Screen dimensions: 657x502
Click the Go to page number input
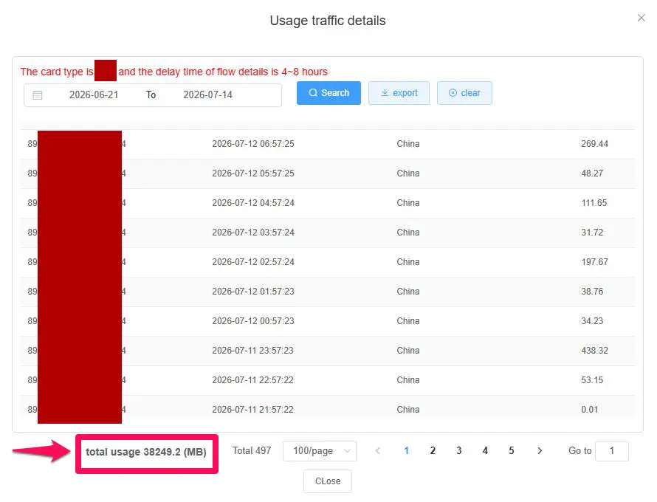coord(612,451)
